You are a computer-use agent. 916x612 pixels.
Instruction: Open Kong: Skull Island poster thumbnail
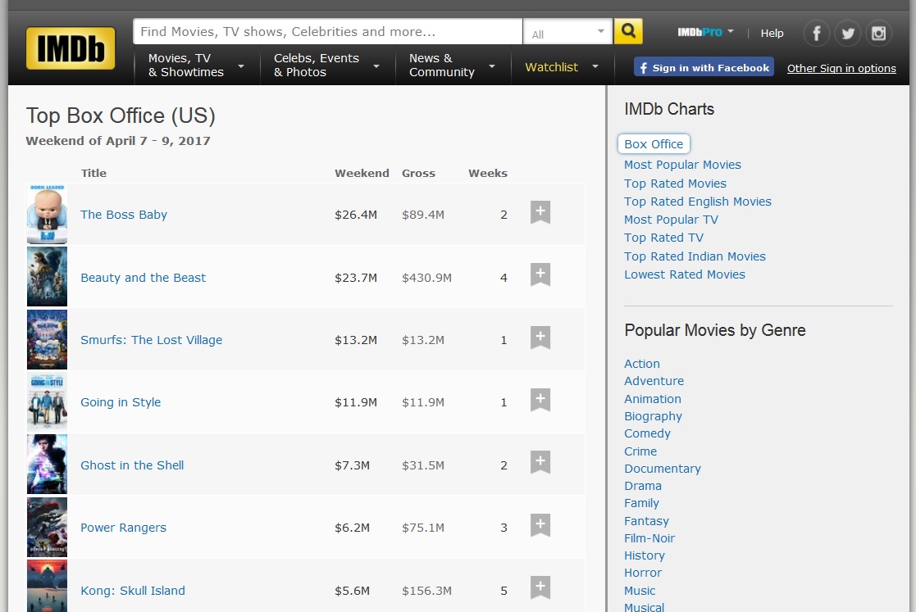pyautogui.click(x=47, y=586)
